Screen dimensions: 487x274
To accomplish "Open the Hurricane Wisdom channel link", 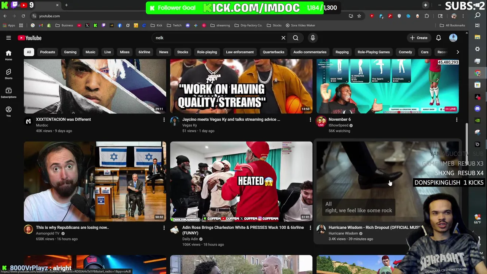I will [343, 233].
